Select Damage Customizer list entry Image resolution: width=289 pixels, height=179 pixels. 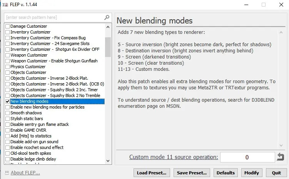28,26
